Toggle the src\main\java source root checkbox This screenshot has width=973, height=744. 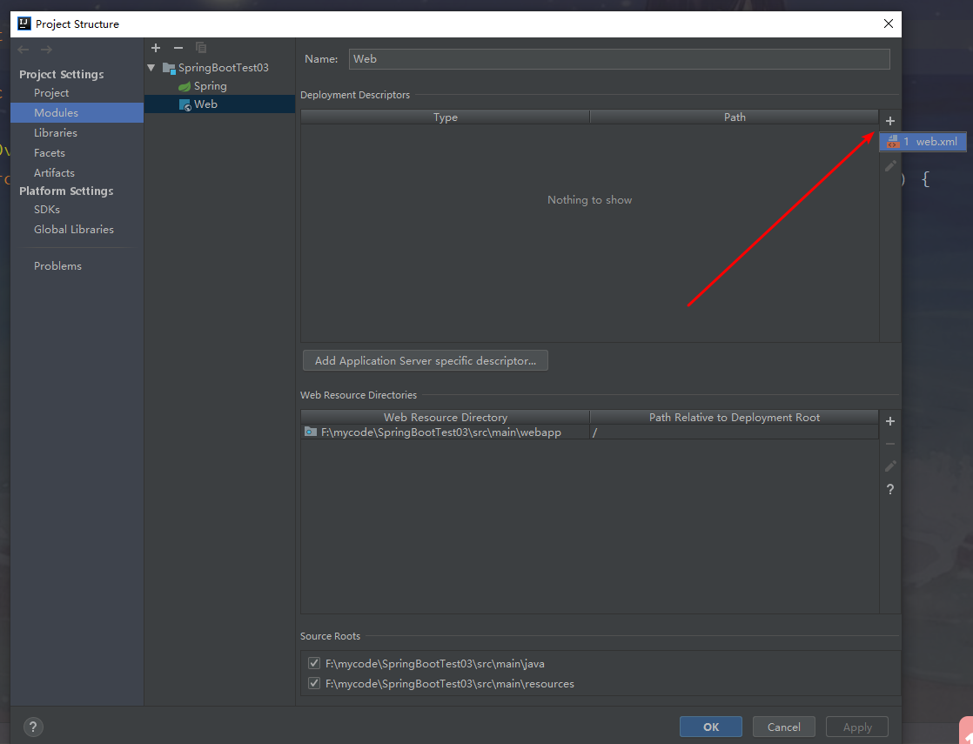coord(314,663)
